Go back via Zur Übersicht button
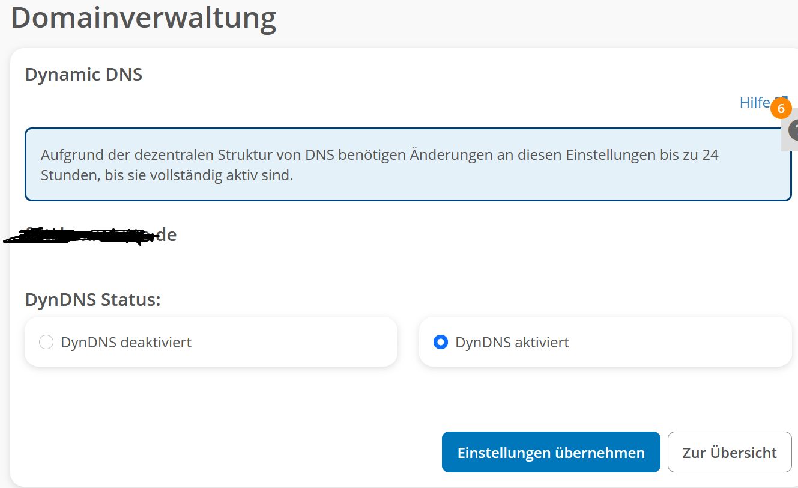Screen dimensions: 798x488 point(730,452)
